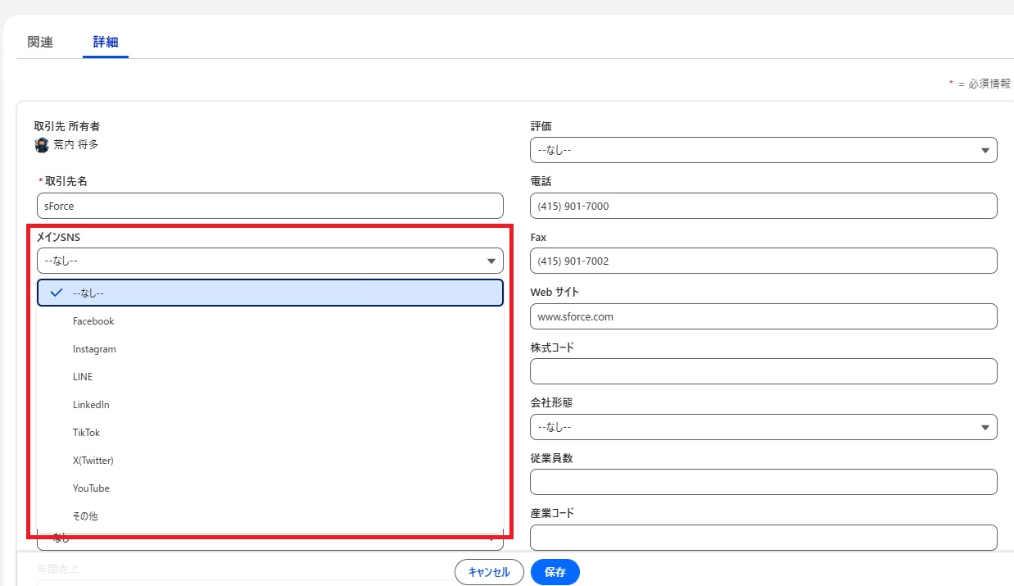Pick YouTube from the SNS list
This screenshot has height=586, width=1014.
pos(91,488)
